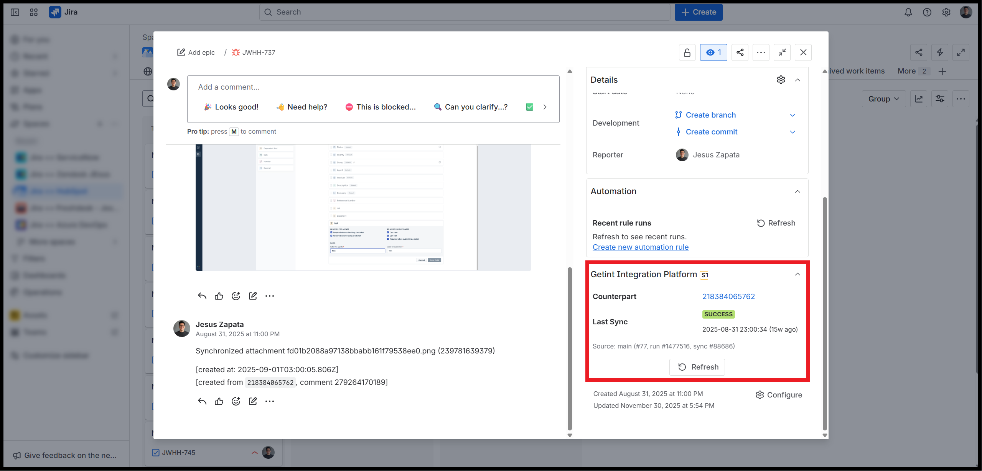The width and height of the screenshot is (982, 471).
Task: Toggle the watch eye button
Action: click(713, 52)
